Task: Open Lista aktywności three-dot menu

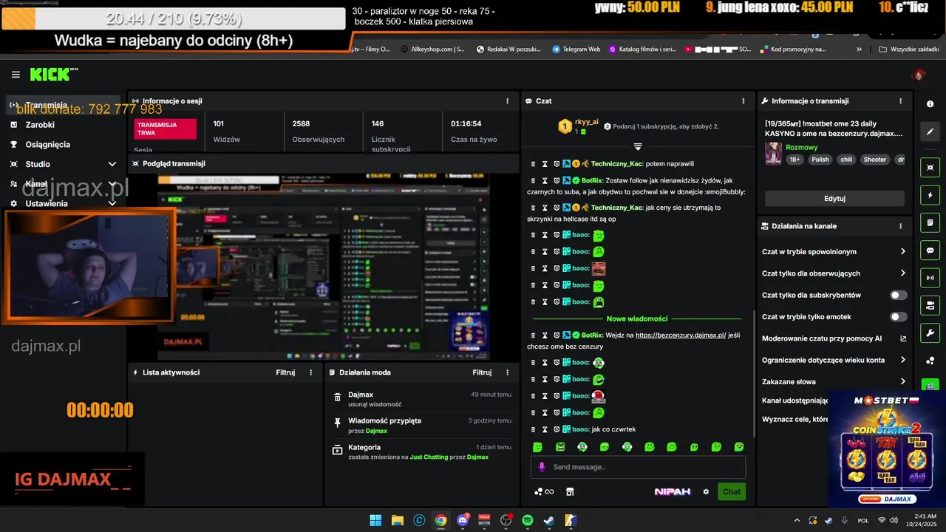Action: 310,372
